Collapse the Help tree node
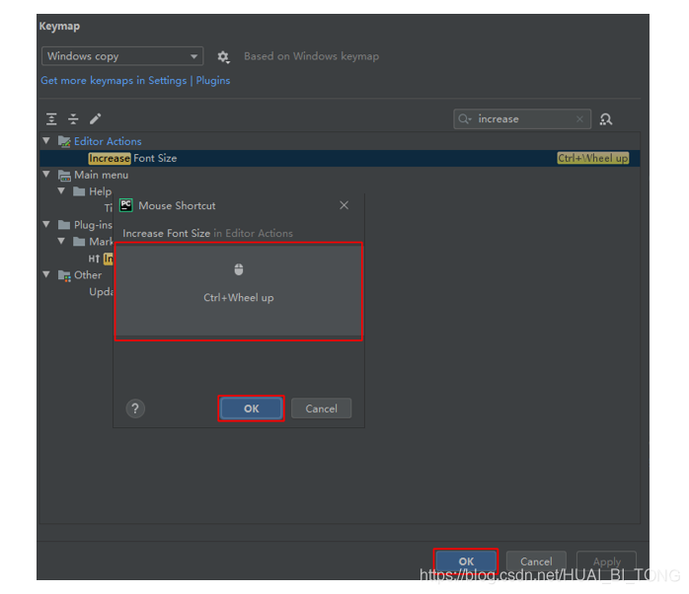 (x=61, y=190)
